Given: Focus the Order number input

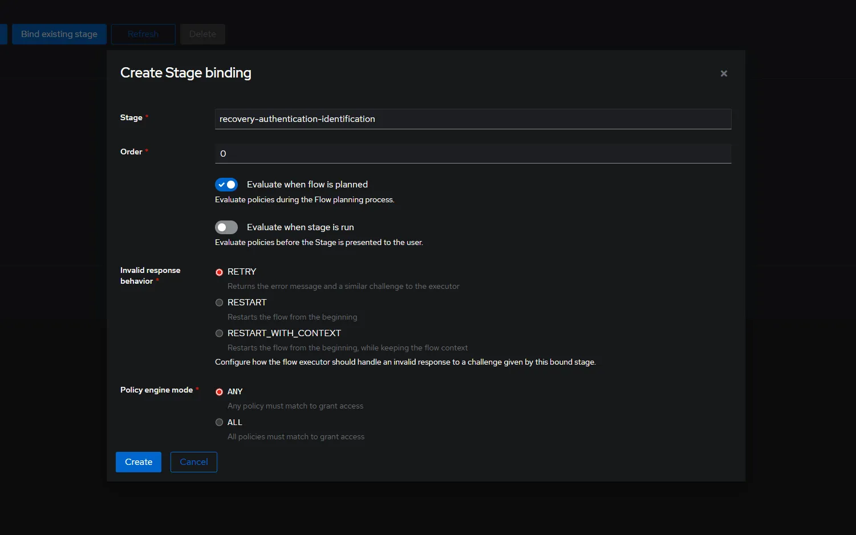Looking at the screenshot, I should (x=473, y=153).
